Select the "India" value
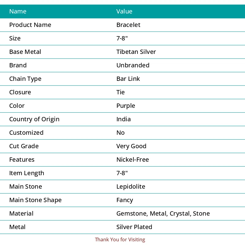This screenshot has width=245, height=245. point(123,119)
